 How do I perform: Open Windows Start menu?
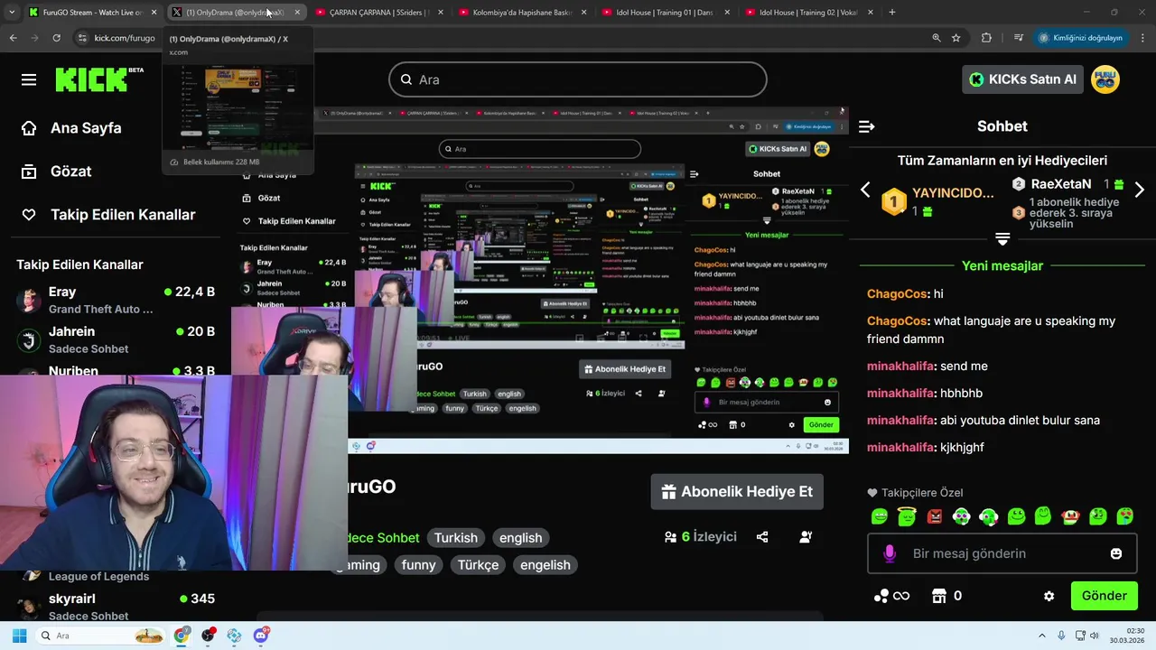pos(19,636)
